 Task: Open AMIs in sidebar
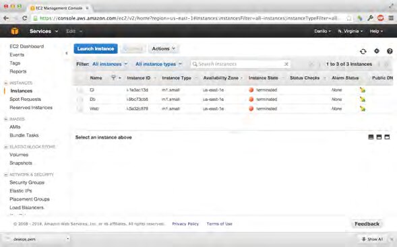coord(15,127)
